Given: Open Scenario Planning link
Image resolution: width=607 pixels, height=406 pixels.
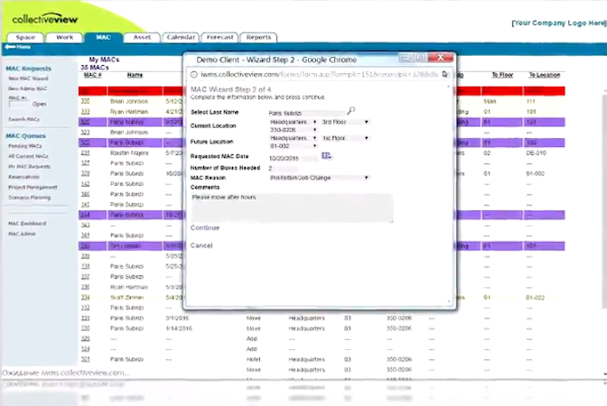Looking at the screenshot, I should 30,198.
